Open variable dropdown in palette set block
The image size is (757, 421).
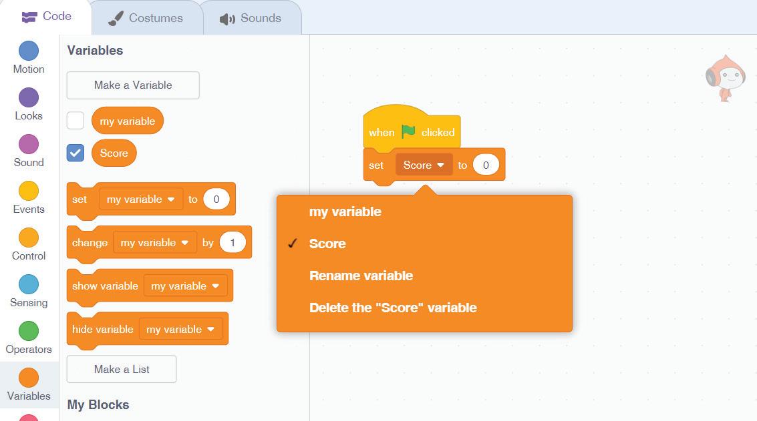point(141,199)
